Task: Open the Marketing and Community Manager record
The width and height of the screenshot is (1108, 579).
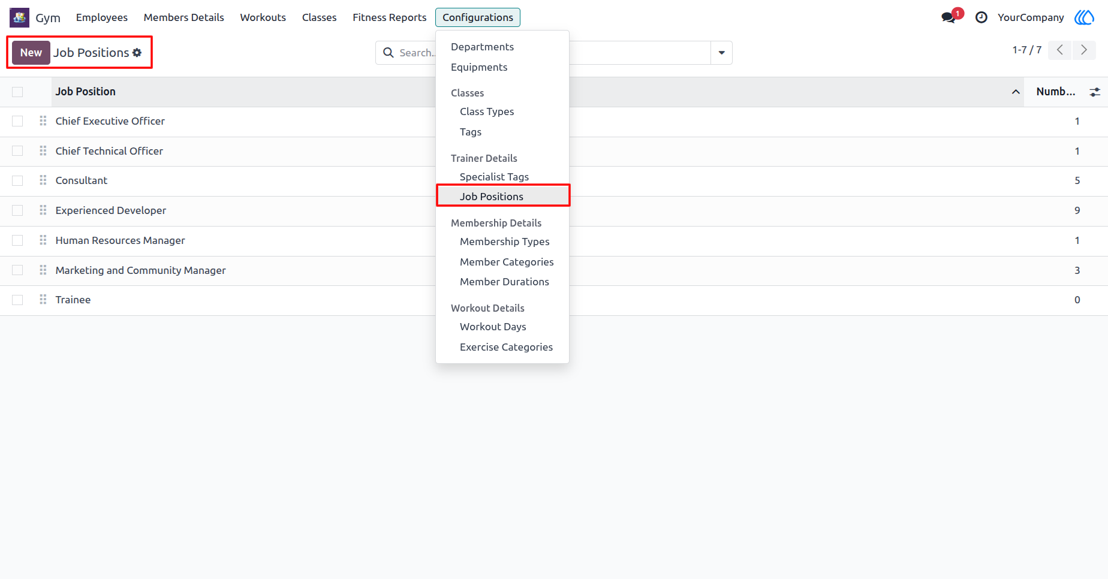Action: pyautogui.click(x=141, y=270)
